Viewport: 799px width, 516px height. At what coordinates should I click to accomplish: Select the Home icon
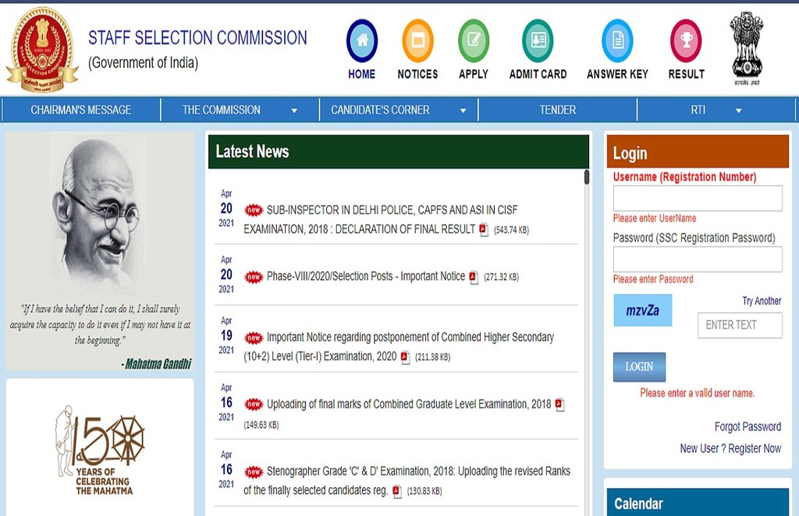click(x=360, y=43)
